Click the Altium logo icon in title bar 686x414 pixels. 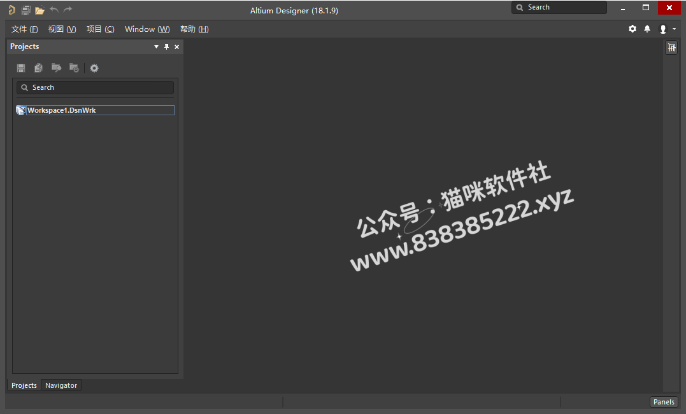click(12, 10)
